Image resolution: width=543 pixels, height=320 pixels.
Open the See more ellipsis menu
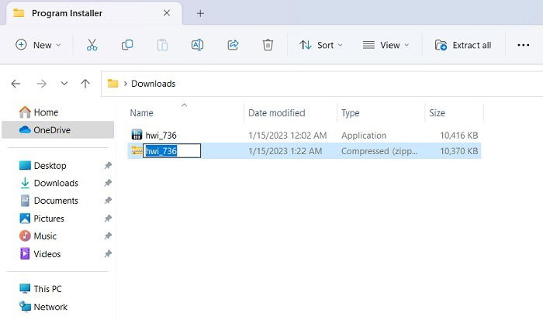click(523, 45)
